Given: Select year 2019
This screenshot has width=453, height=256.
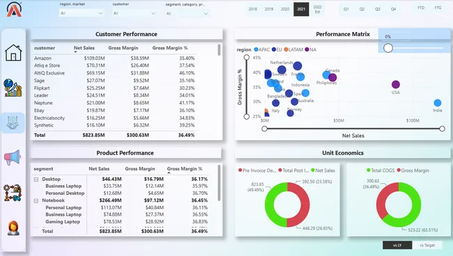Looking at the screenshot, I should click(x=269, y=9).
